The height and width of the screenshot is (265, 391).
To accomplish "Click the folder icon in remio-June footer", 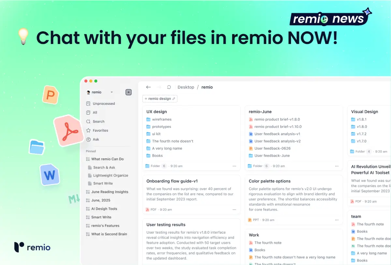I will (x=250, y=166).
